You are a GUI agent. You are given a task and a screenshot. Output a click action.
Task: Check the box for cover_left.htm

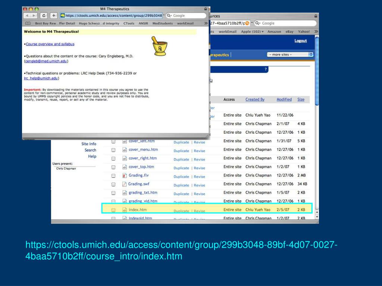tap(113, 142)
